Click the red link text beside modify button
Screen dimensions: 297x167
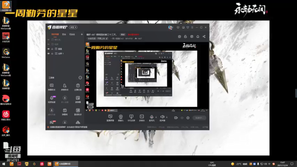(x=133, y=35)
